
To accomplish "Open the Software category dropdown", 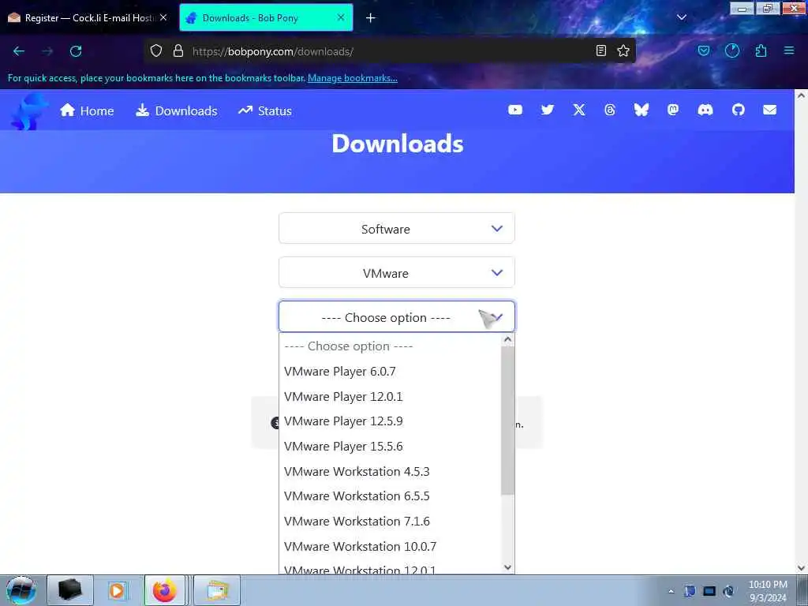I will click(397, 228).
